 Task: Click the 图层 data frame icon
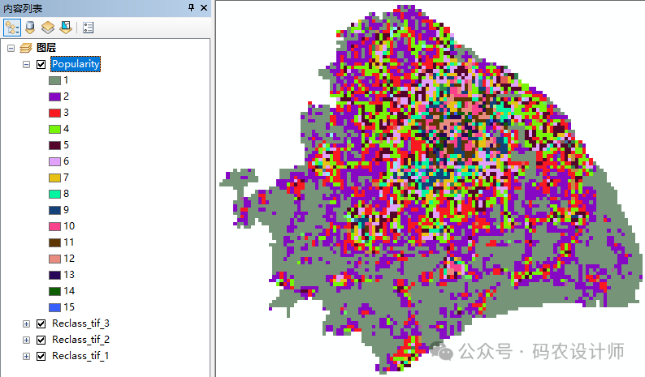pos(26,48)
